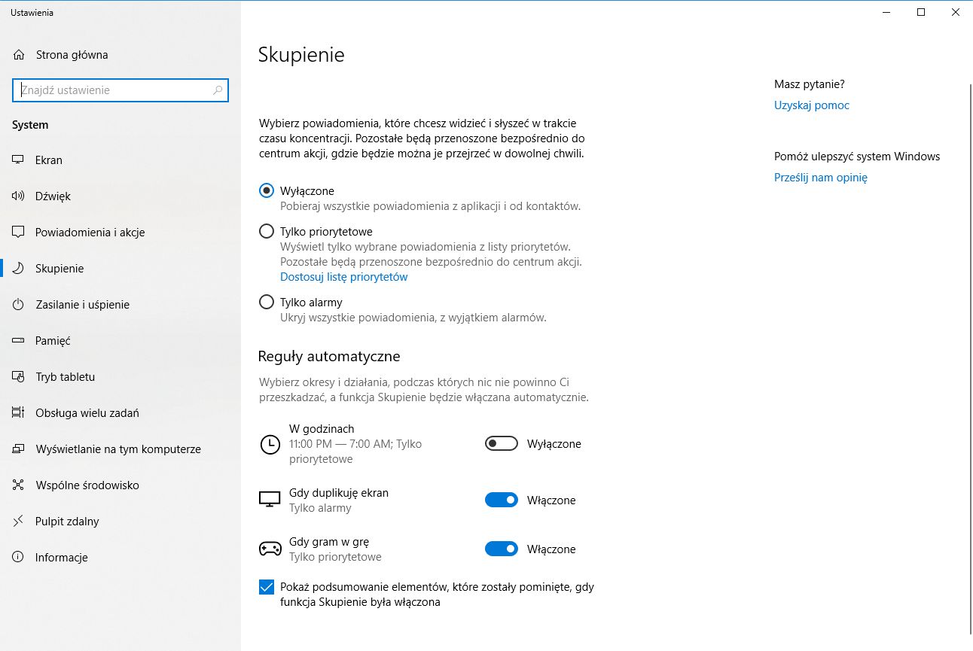This screenshot has height=651, width=973.
Task: Disable the Gdy gram w grę toggle
Action: click(x=502, y=549)
